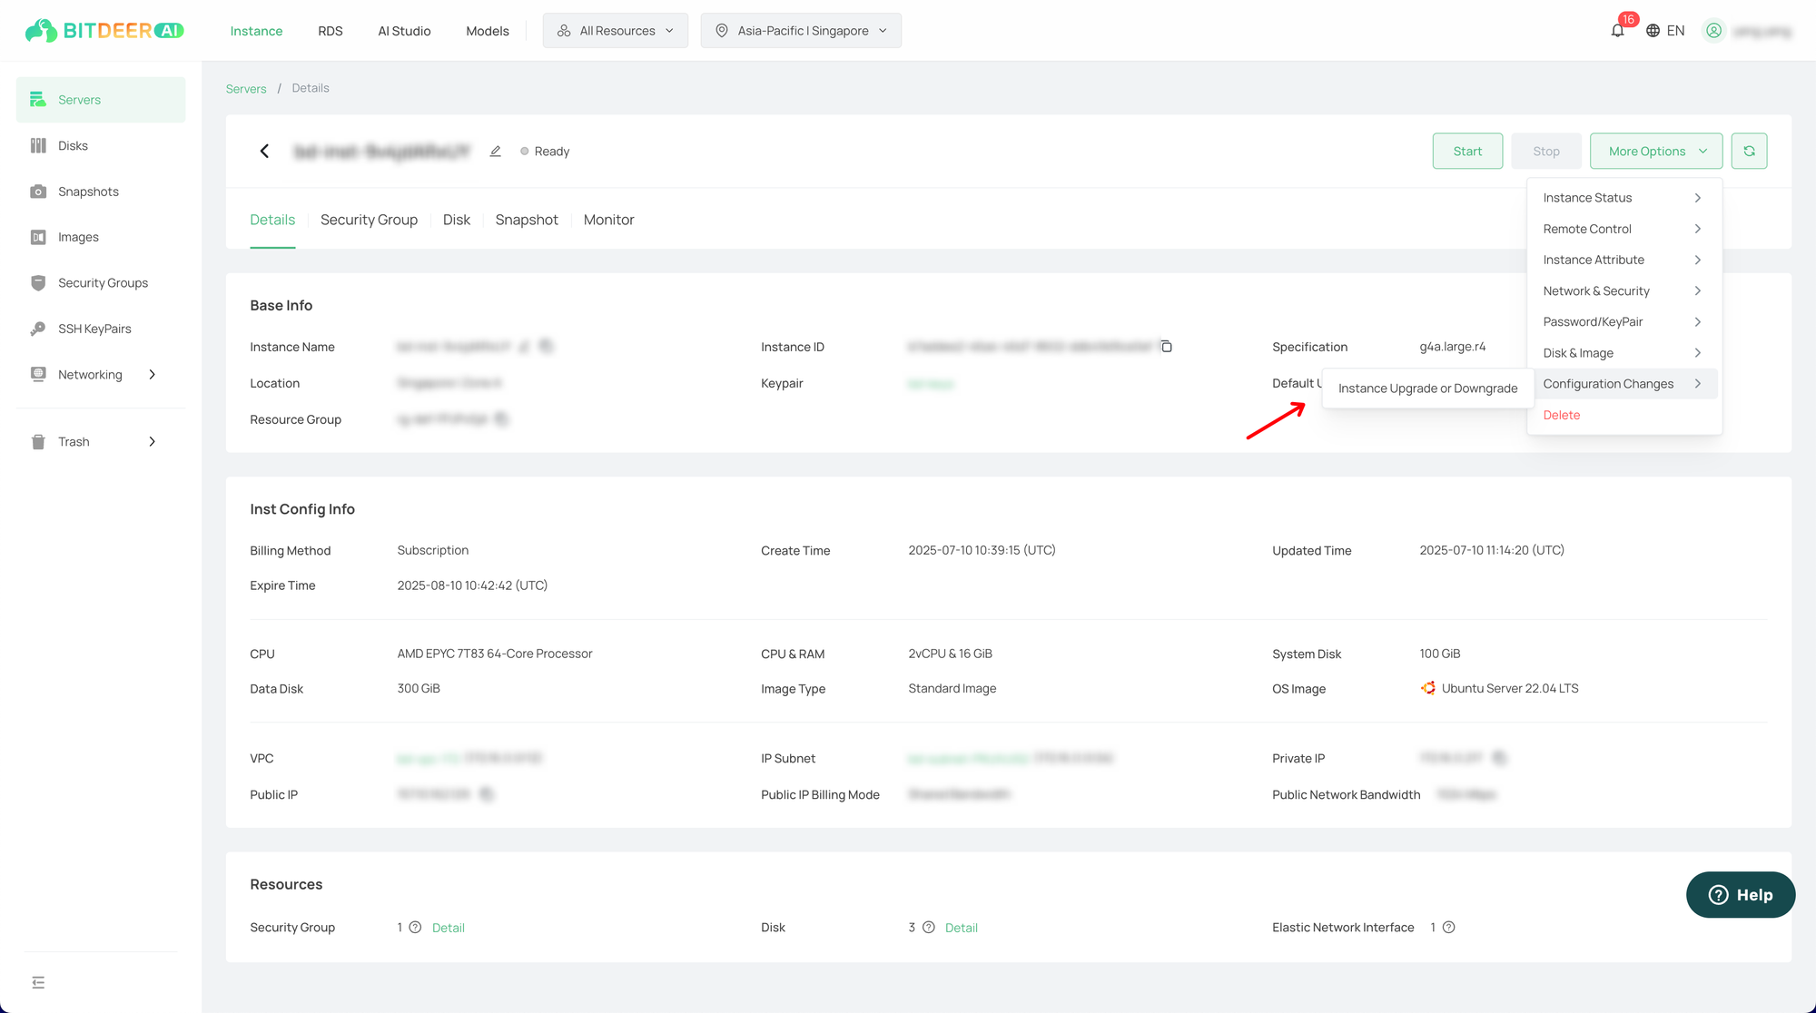Open Models in the top nav

pyautogui.click(x=488, y=31)
